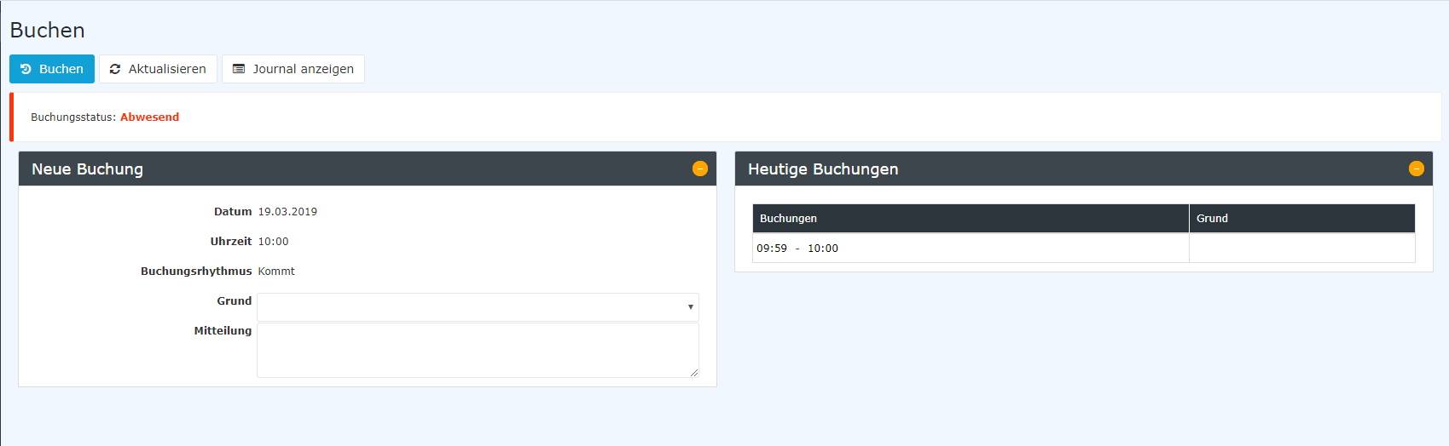Click the refresh arrows icon

tap(115, 69)
